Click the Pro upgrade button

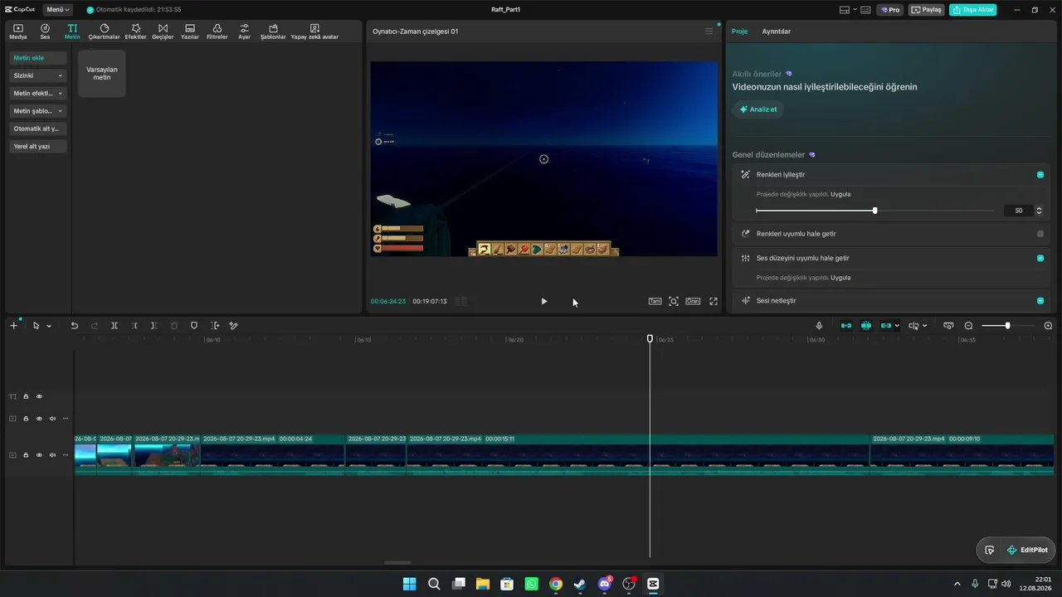890,10
